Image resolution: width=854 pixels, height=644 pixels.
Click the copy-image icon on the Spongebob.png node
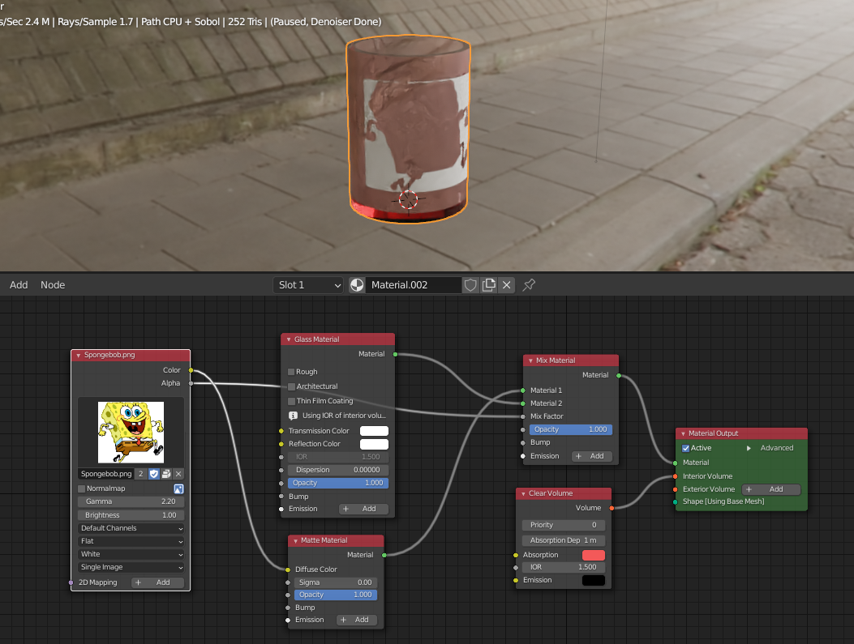(x=166, y=474)
